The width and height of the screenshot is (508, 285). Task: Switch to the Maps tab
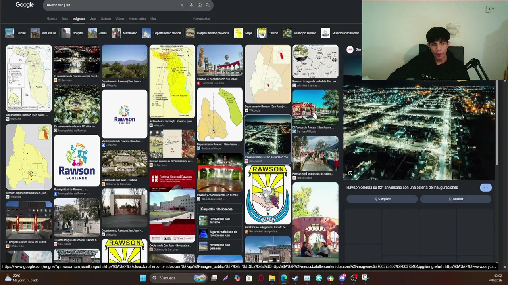pyautogui.click(x=93, y=19)
